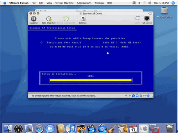Launch Safari from the Dock
Image resolution: width=178 pixels, height=133 pixels.
pyautogui.click(x=39, y=128)
